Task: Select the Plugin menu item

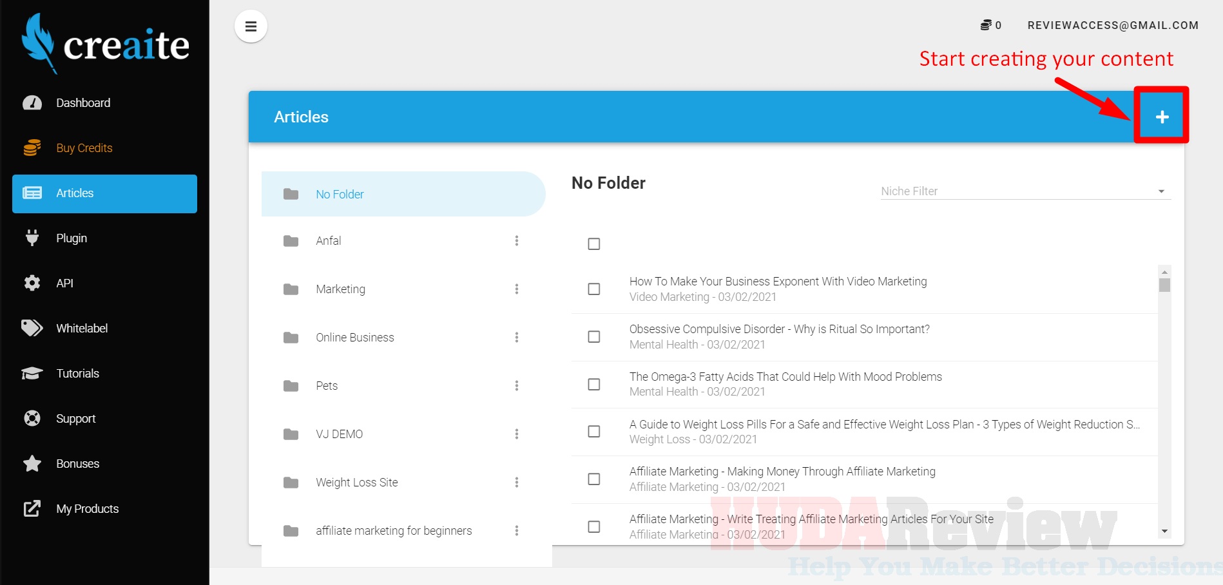Action: coord(104,238)
